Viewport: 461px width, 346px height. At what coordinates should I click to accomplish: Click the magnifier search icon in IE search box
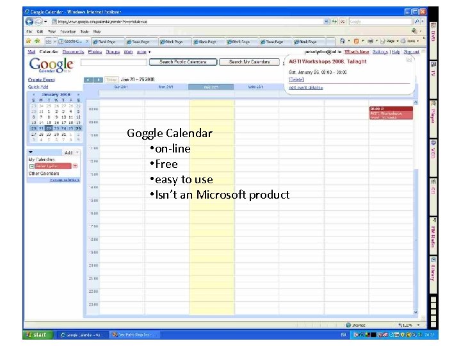pyautogui.click(x=417, y=22)
